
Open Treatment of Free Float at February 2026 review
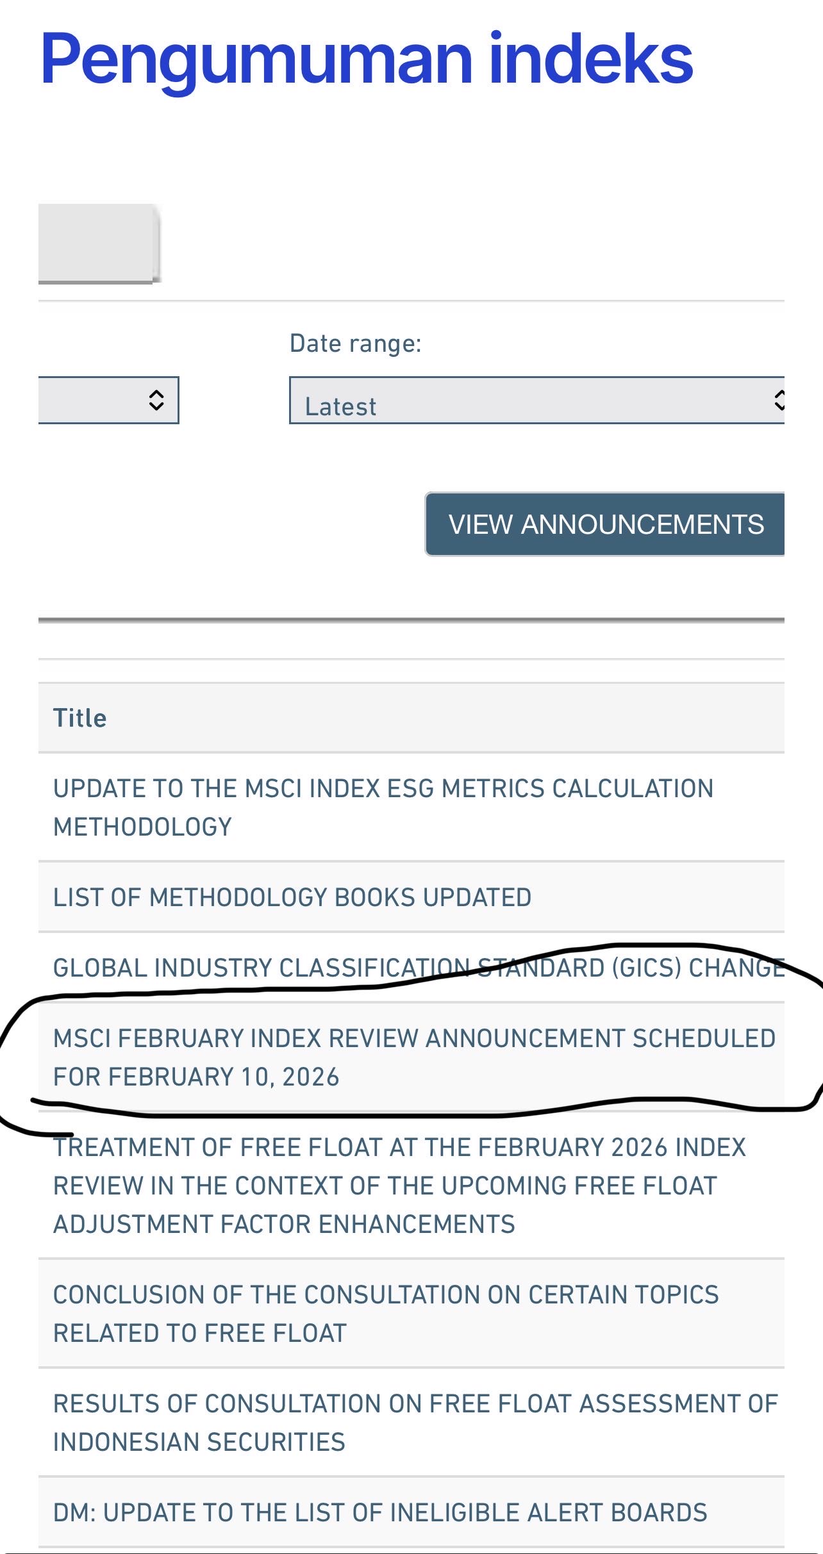pyautogui.click(x=399, y=1186)
